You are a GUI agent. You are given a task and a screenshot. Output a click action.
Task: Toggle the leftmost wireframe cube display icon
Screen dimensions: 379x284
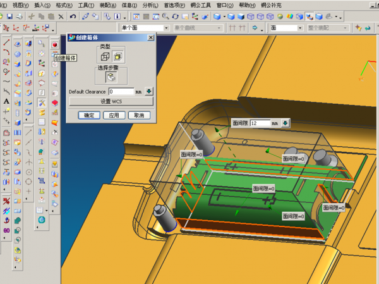[251, 16]
